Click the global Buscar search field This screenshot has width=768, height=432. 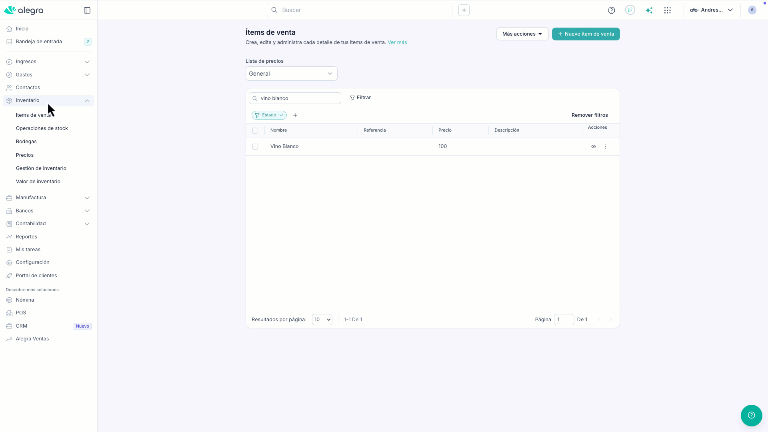[x=359, y=10]
